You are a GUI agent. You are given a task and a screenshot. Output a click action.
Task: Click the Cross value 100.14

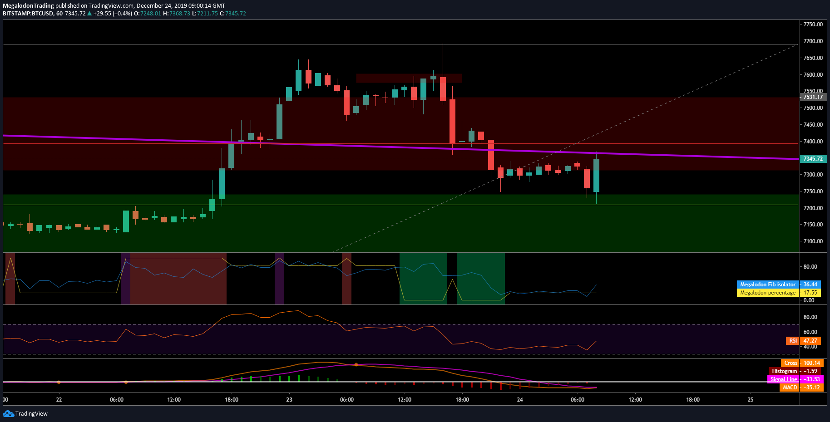[x=812, y=363]
